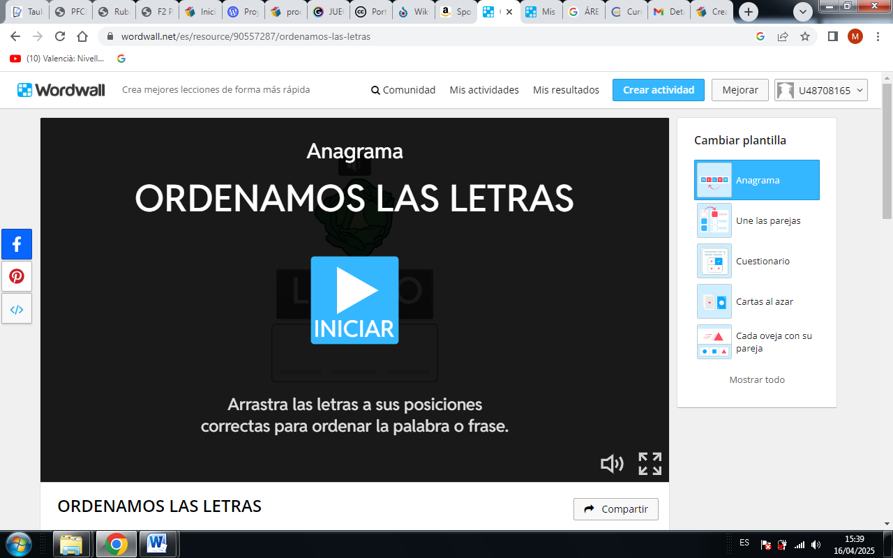Share activity on Facebook
The width and height of the screenshot is (893, 558).
click(x=17, y=244)
